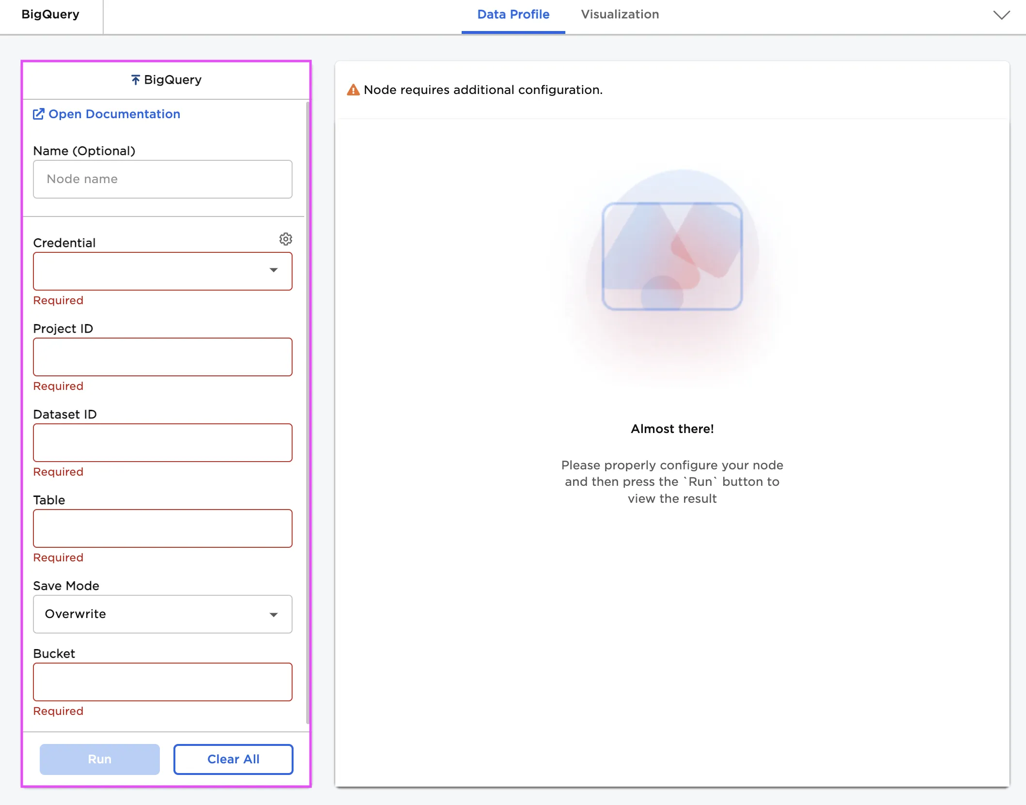Image resolution: width=1026 pixels, height=805 pixels.
Task: Click the Node name input field
Action: pyautogui.click(x=162, y=179)
